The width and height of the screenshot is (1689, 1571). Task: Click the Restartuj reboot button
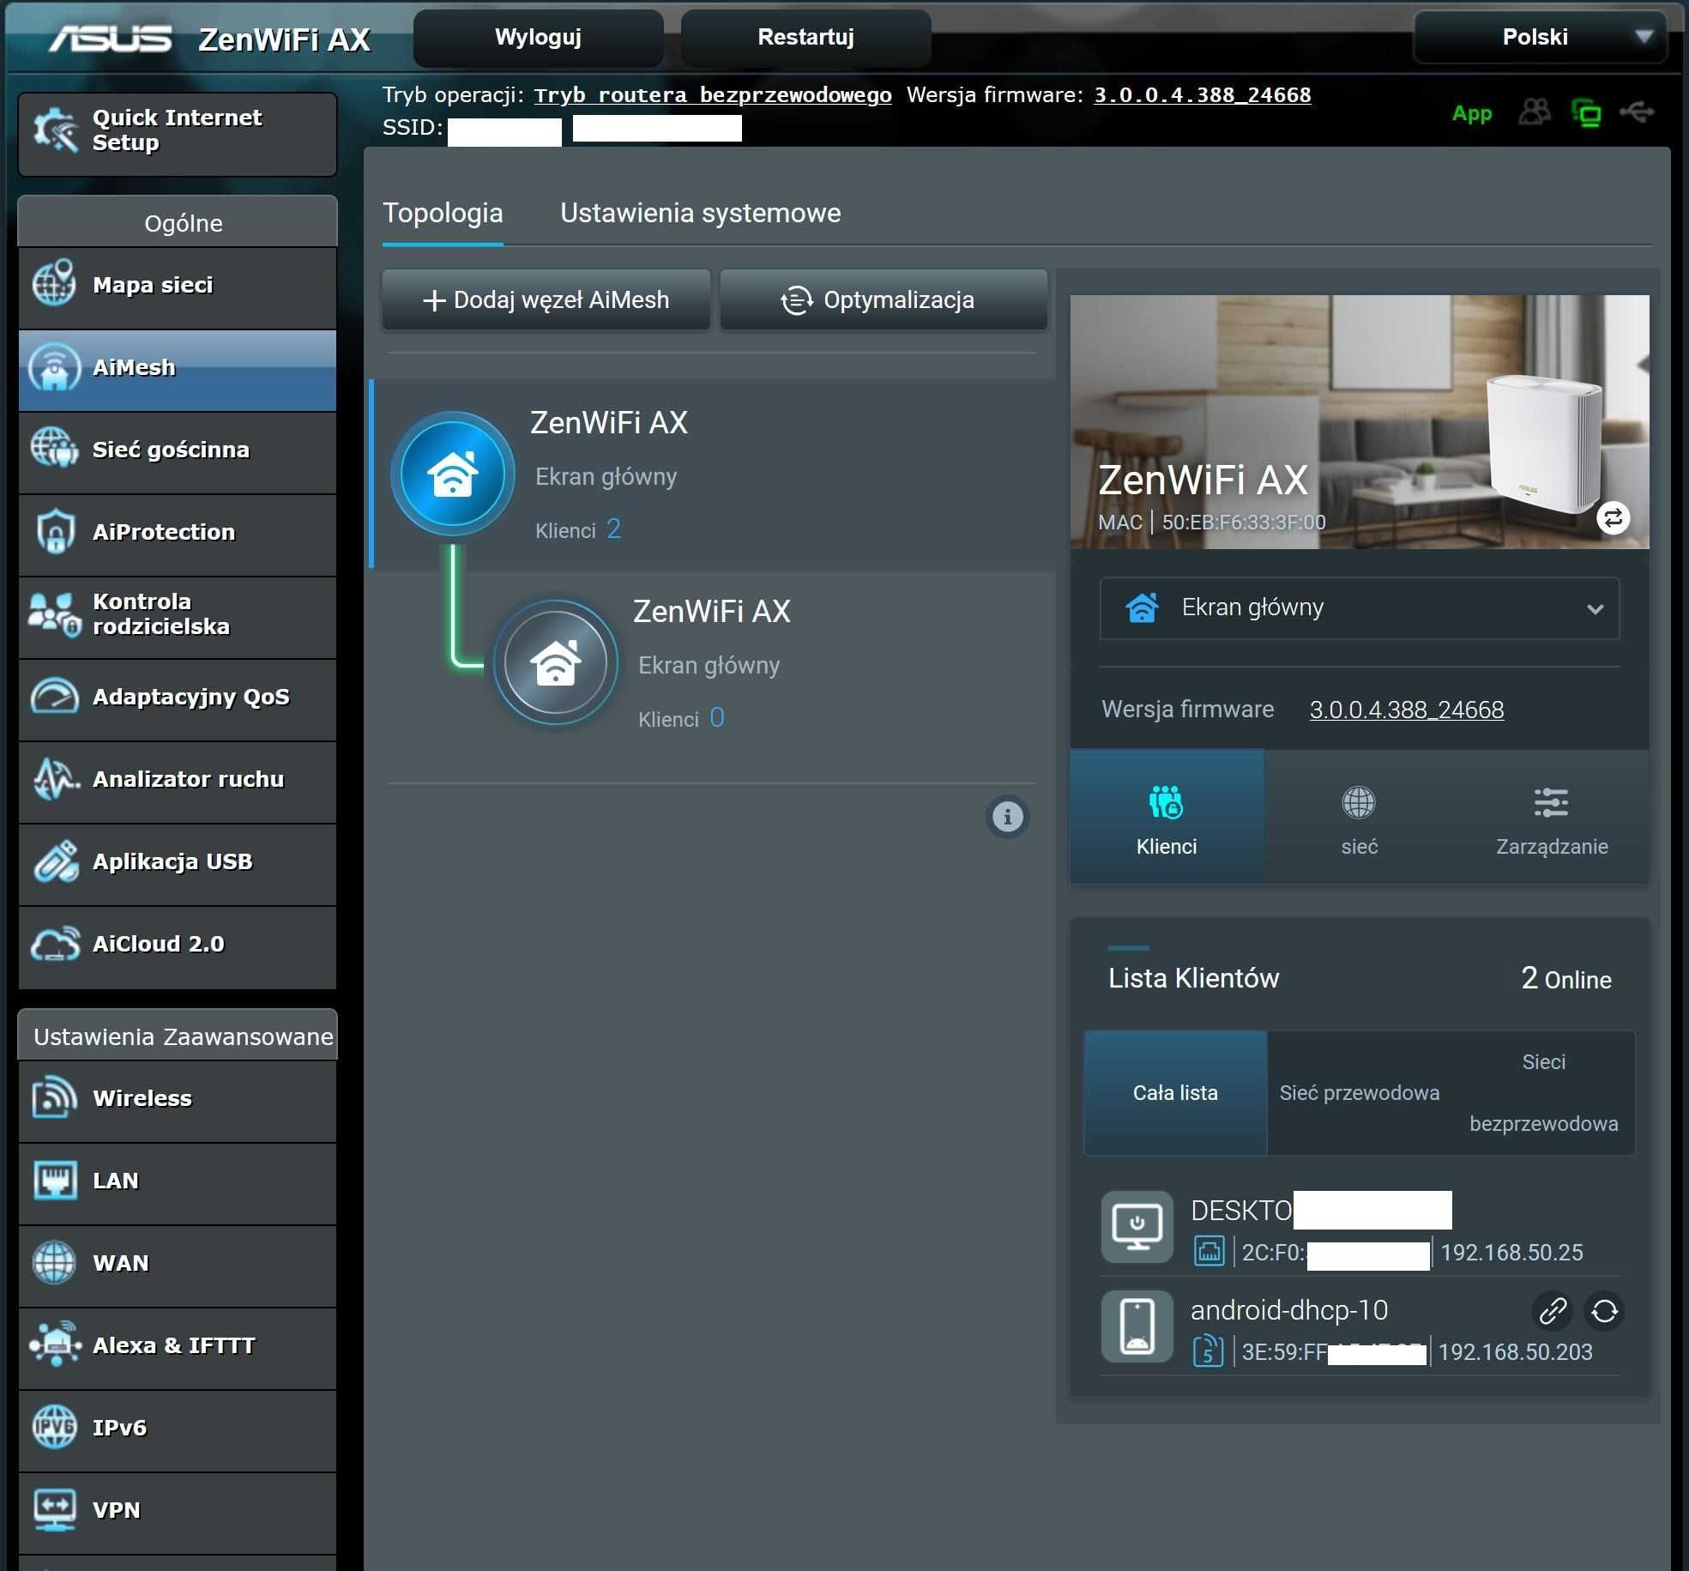coord(806,38)
